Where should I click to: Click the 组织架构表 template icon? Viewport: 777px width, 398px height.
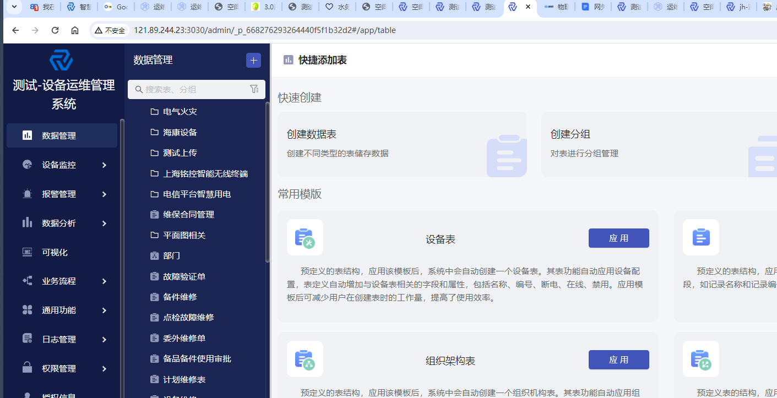305,359
